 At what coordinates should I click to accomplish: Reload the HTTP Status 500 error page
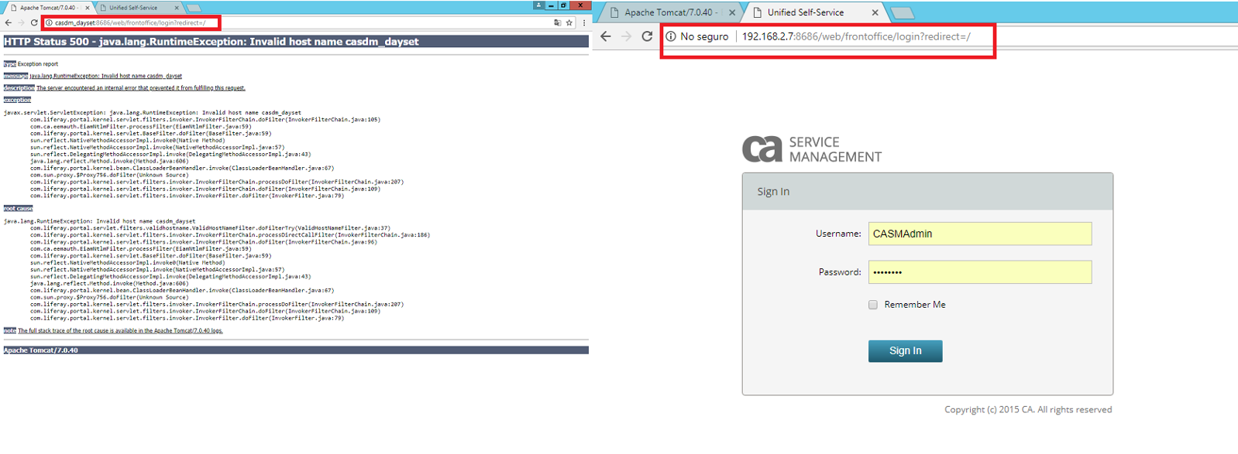(x=34, y=23)
